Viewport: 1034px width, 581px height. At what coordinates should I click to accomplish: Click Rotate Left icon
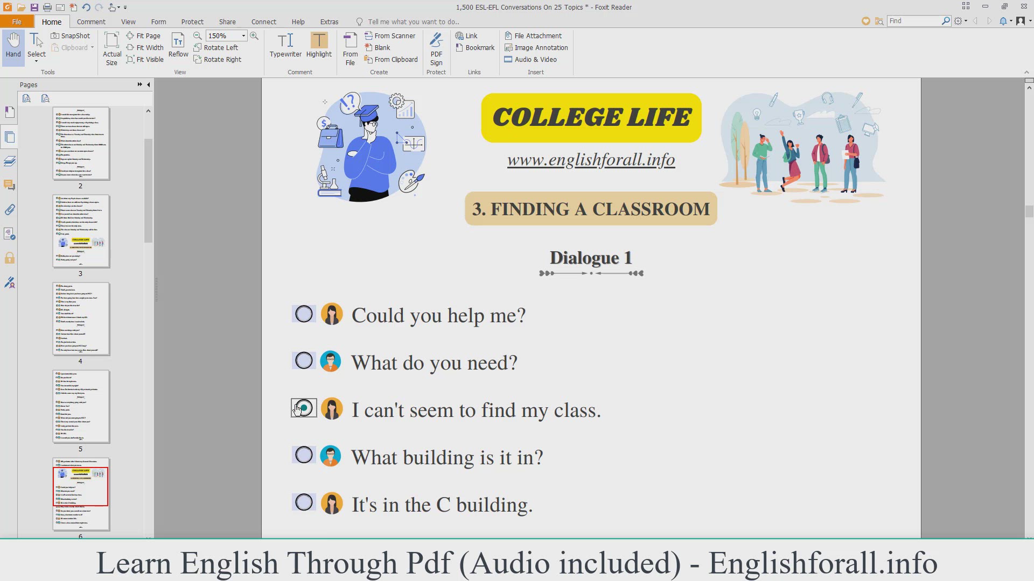198,47
